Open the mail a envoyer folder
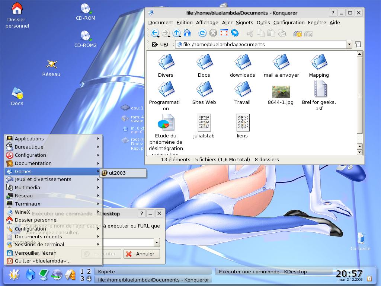Viewport: 381px width, 286px height. tap(281, 66)
